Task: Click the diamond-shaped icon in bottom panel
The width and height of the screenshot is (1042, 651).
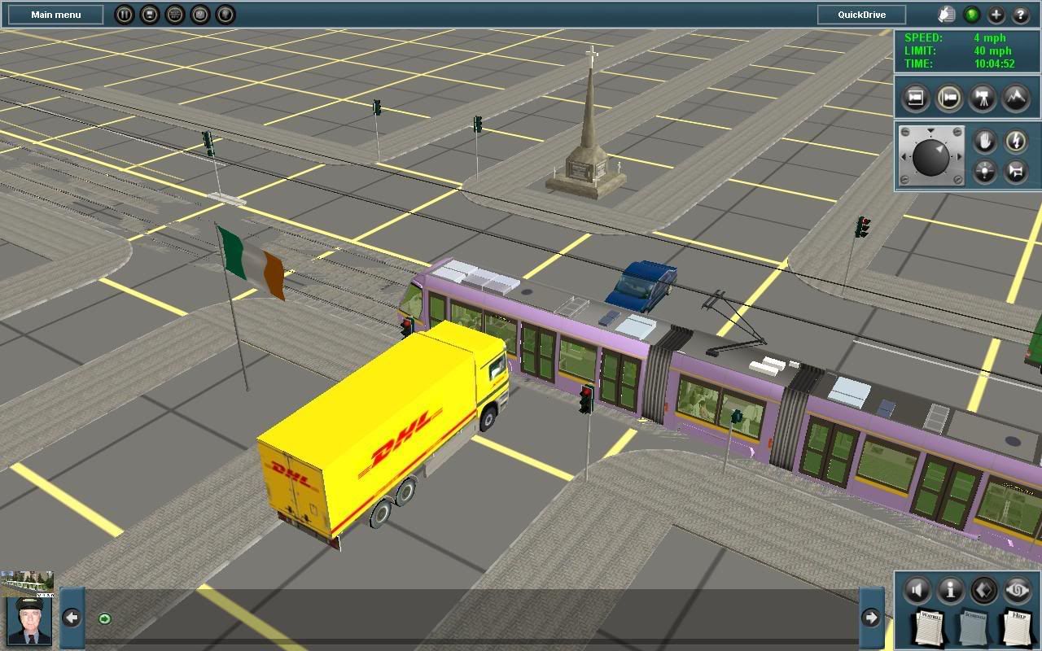Action: [984, 590]
